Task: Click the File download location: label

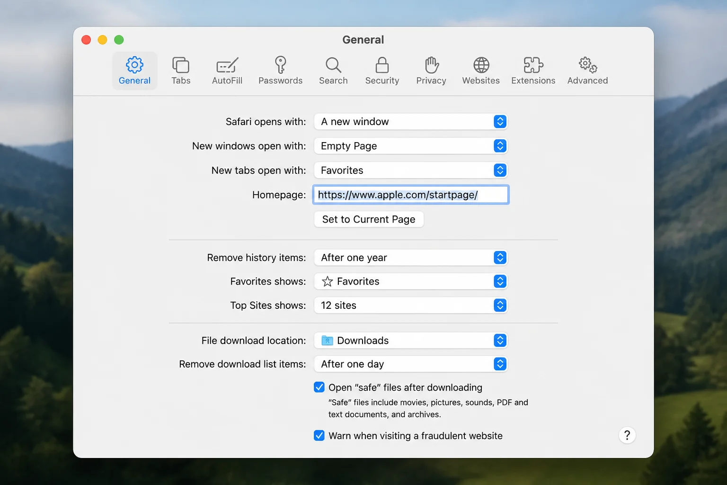Action: pyautogui.click(x=253, y=341)
